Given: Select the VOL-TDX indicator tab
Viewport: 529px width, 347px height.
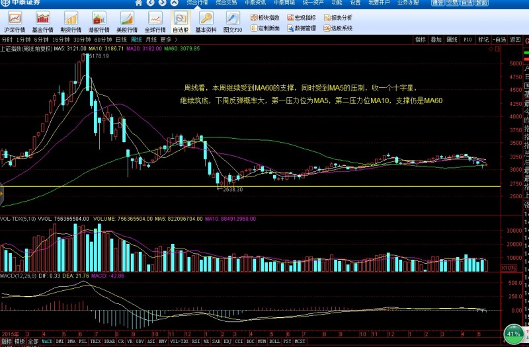Looking at the screenshot, I should tap(179, 341).
